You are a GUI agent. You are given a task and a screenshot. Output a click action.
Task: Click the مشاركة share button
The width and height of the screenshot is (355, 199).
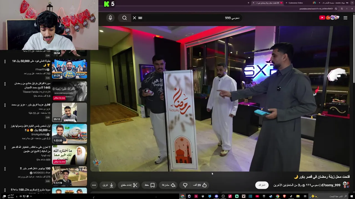tap(168, 185)
